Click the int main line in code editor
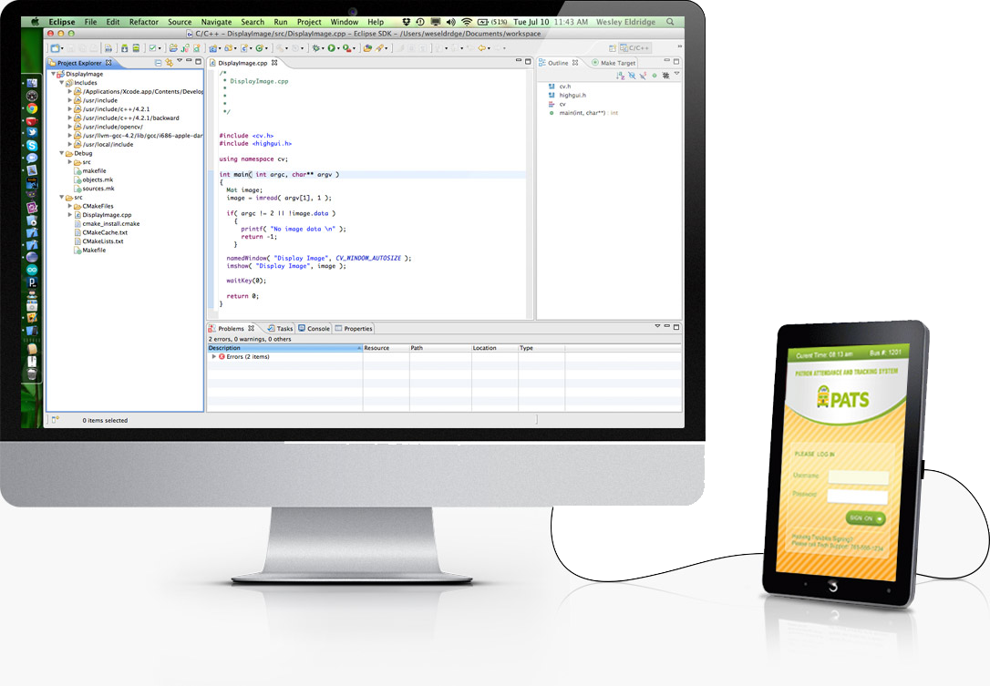 (x=371, y=174)
